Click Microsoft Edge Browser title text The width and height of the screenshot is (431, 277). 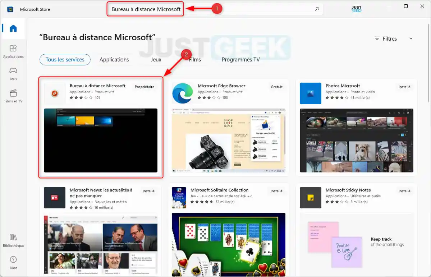coord(221,86)
